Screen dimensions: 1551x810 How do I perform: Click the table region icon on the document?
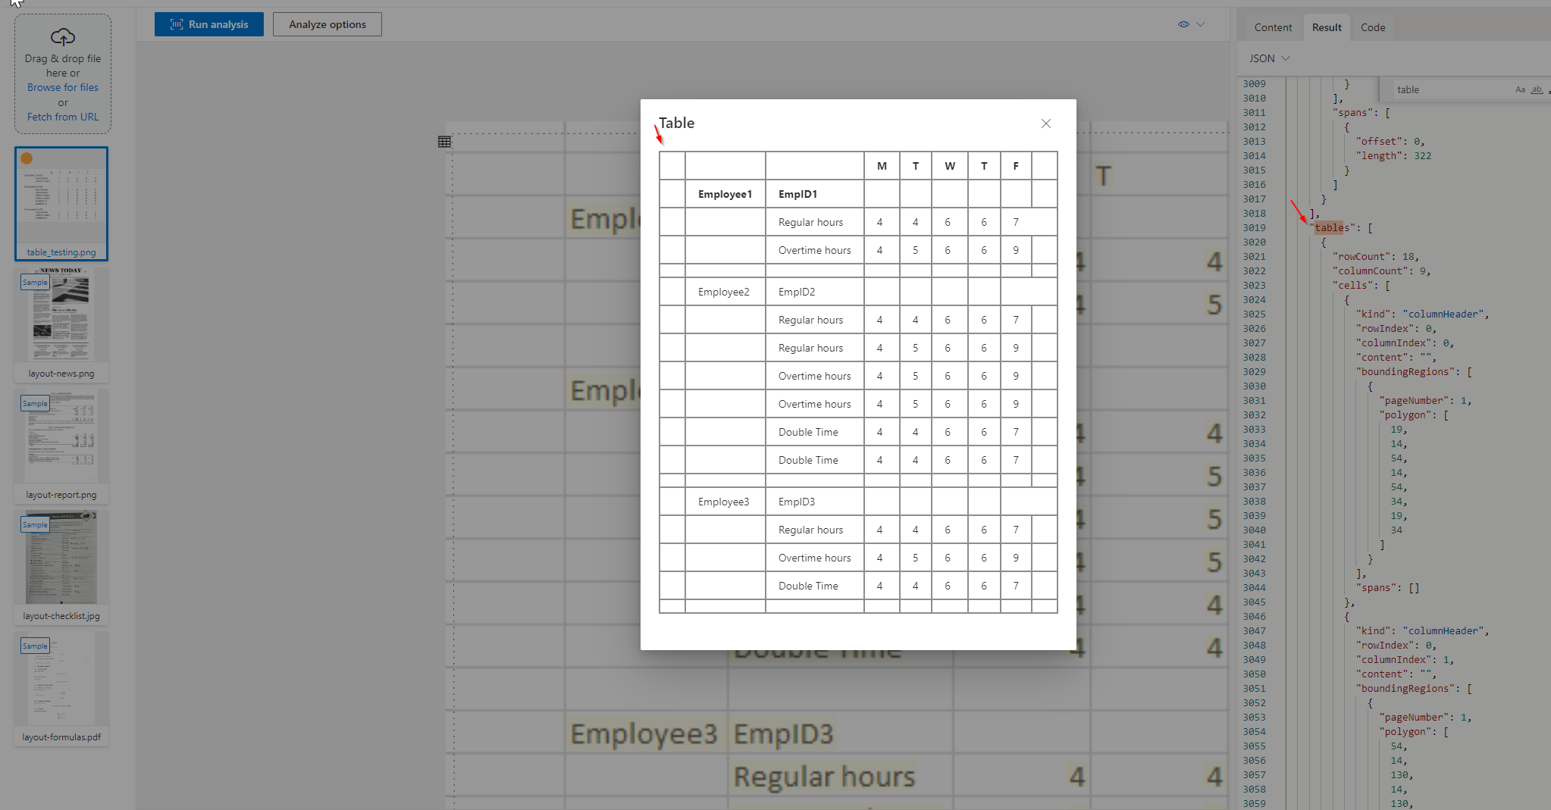click(x=444, y=141)
